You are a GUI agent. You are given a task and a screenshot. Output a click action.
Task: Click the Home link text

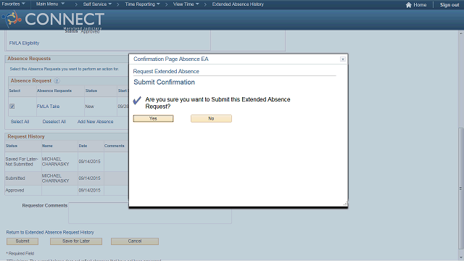(x=420, y=5)
